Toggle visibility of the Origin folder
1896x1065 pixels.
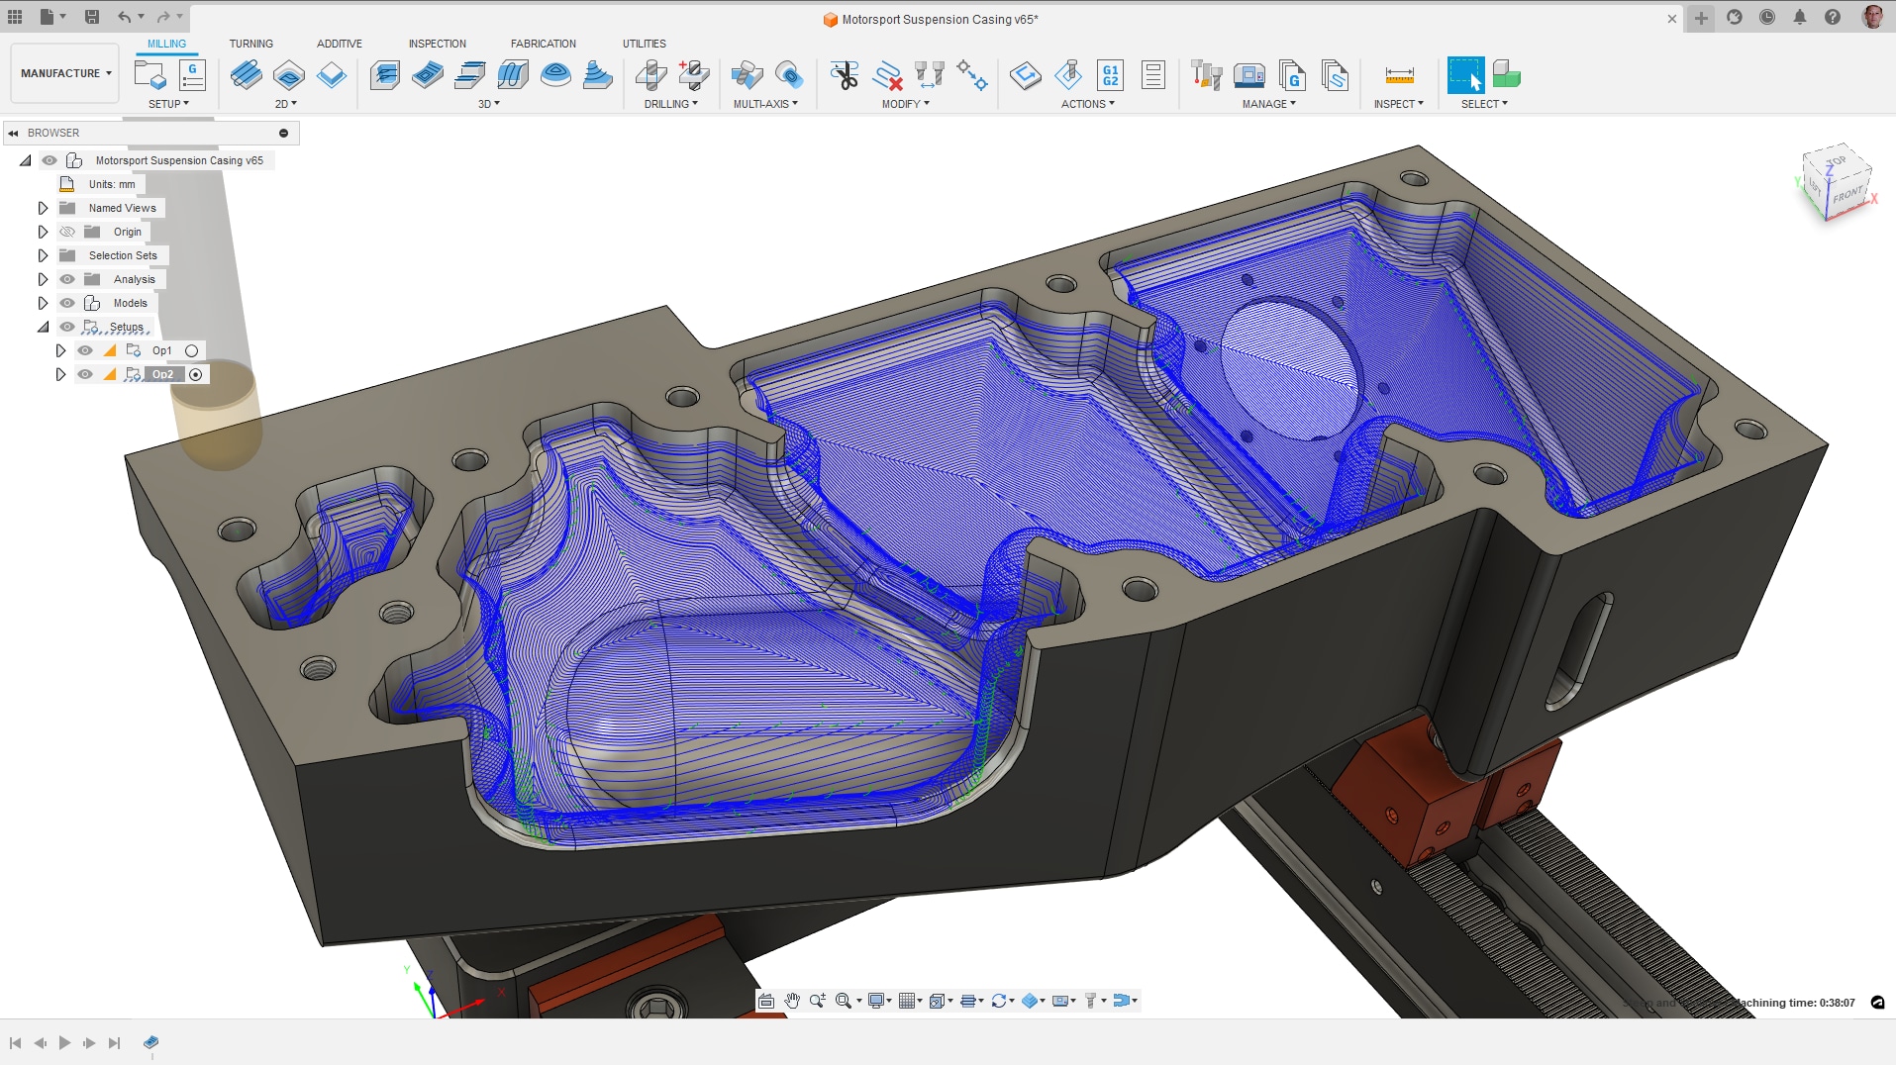click(x=67, y=231)
